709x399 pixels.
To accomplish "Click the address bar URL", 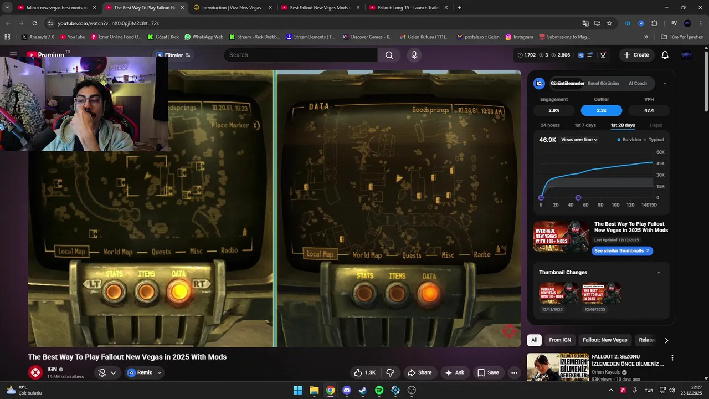I will pyautogui.click(x=109, y=23).
